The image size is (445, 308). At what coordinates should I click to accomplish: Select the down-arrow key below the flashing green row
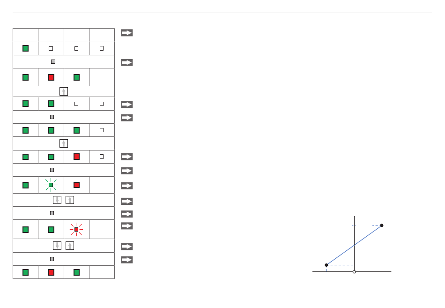[x=57, y=200]
